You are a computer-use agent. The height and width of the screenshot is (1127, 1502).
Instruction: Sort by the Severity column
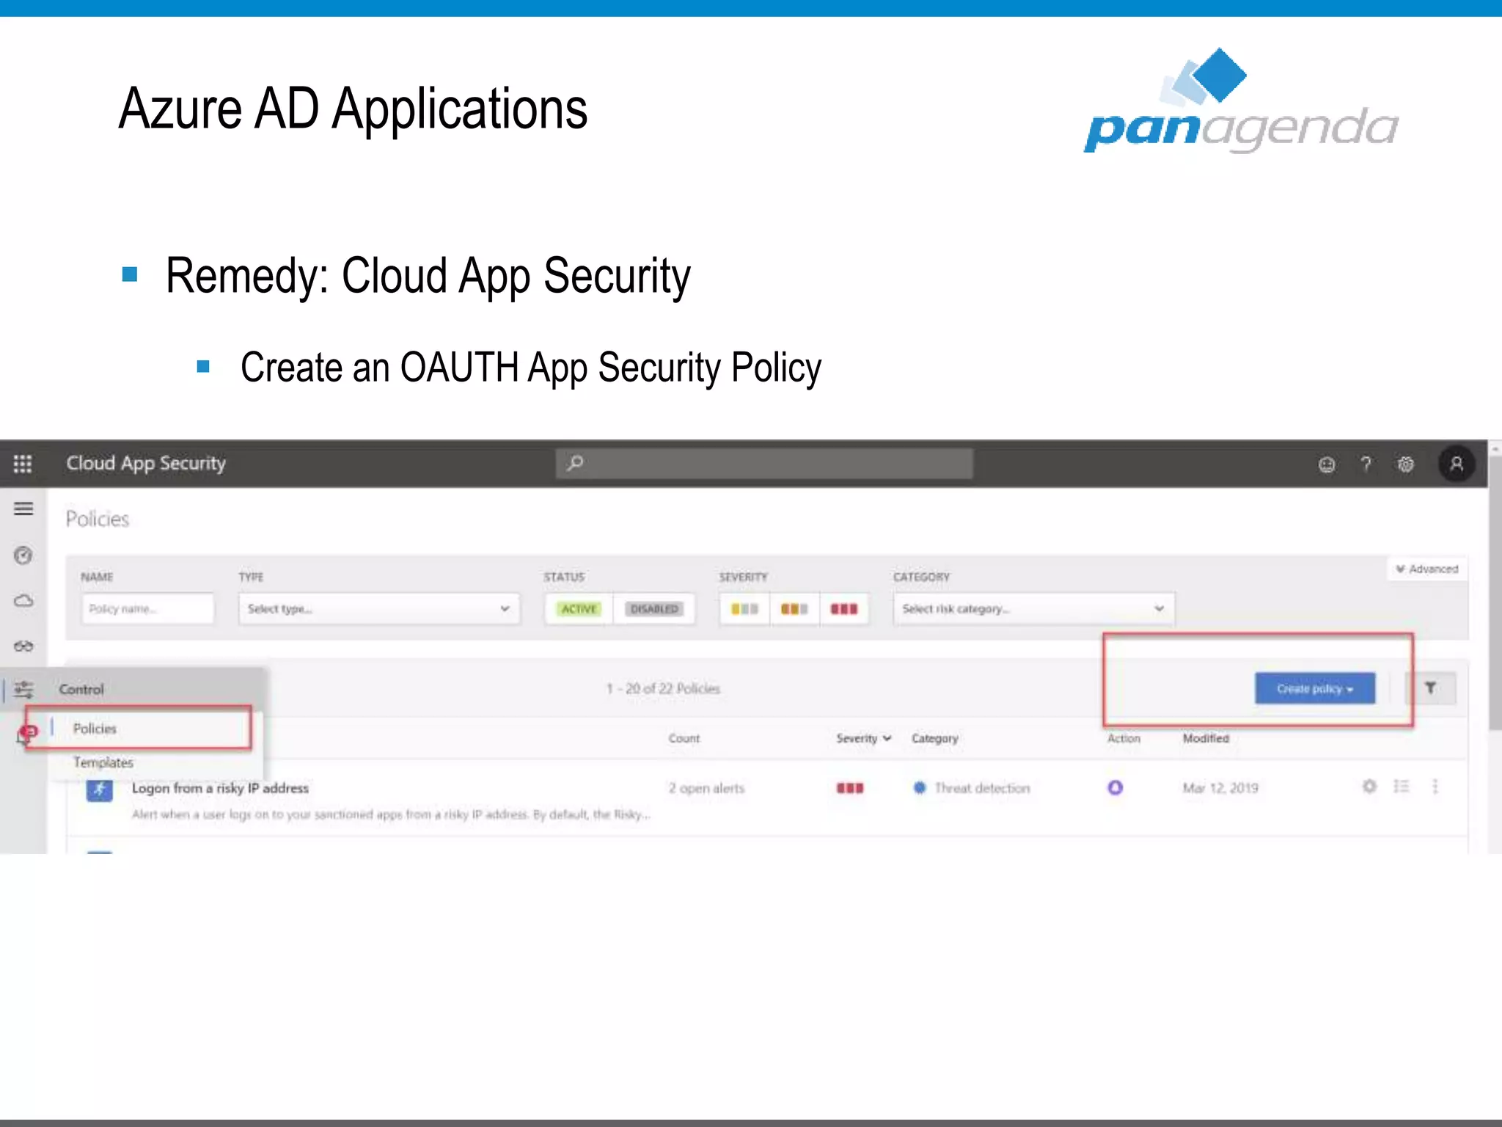pos(863,738)
